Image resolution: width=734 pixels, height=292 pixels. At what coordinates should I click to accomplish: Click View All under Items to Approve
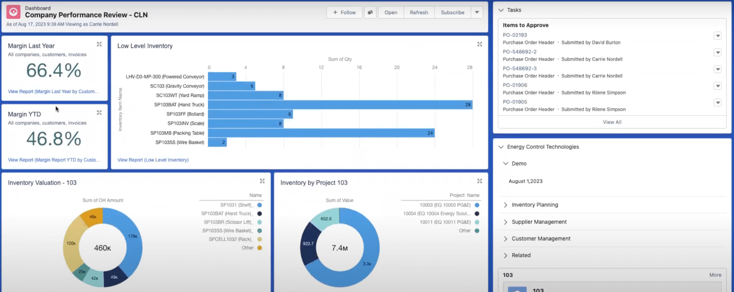tap(612, 122)
